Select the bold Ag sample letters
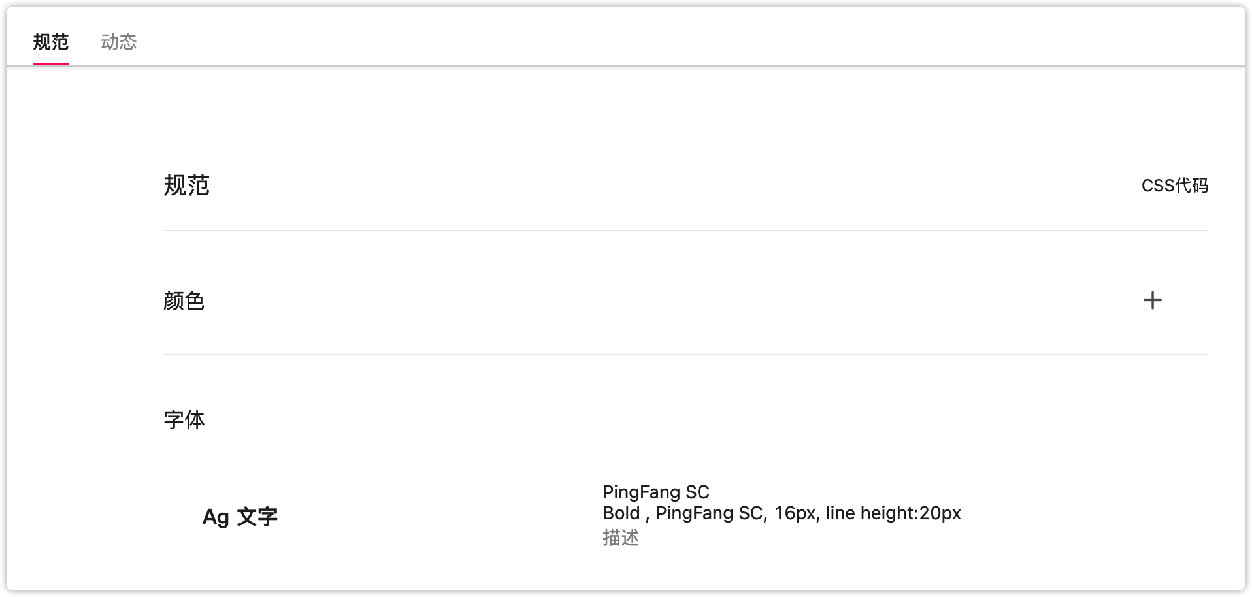This screenshot has height=597, width=1252. point(216,517)
